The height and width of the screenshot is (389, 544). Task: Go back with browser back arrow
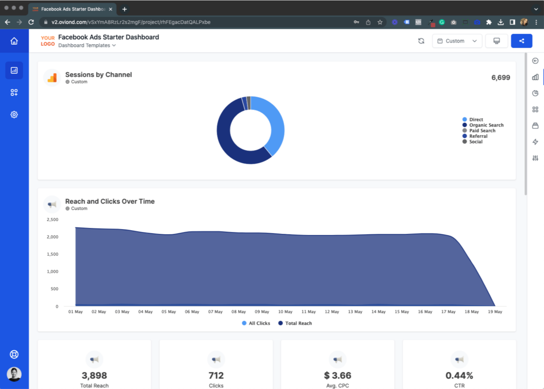click(7, 22)
